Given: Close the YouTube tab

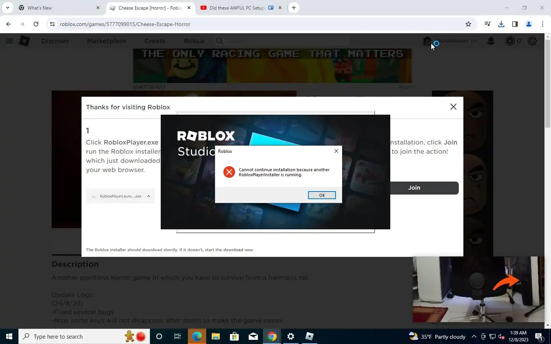Looking at the screenshot, I should (280, 8).
